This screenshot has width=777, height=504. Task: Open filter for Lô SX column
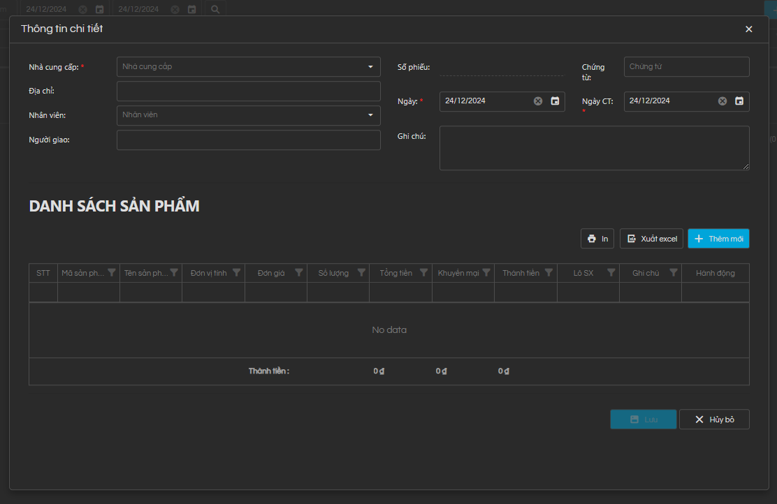tap(611, 273)
